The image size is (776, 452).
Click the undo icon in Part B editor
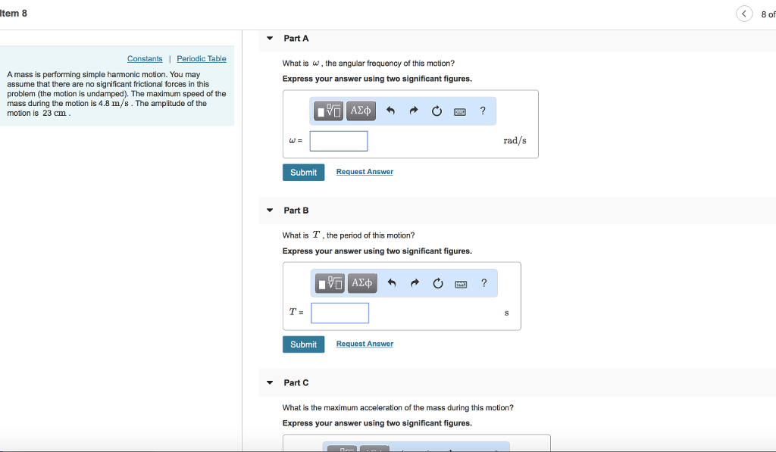coord(390,283)
